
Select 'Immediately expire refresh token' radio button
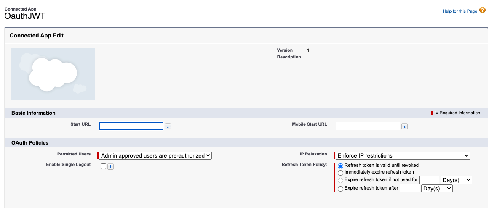click(x=340, y=172)
